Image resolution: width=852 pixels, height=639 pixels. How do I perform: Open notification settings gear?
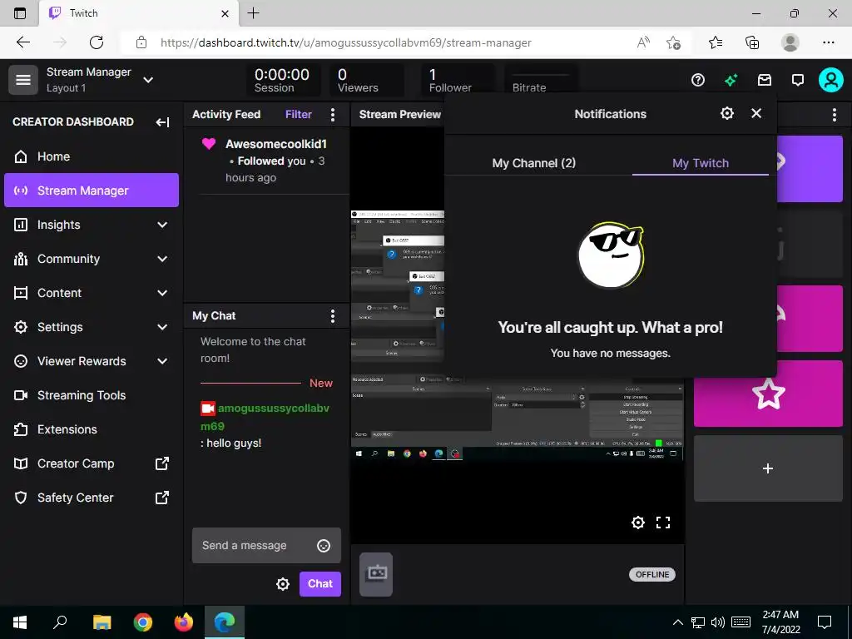(x=726, y=113)
